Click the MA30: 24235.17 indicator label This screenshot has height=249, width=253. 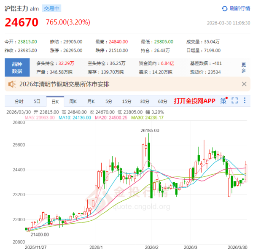pos(147,117)
